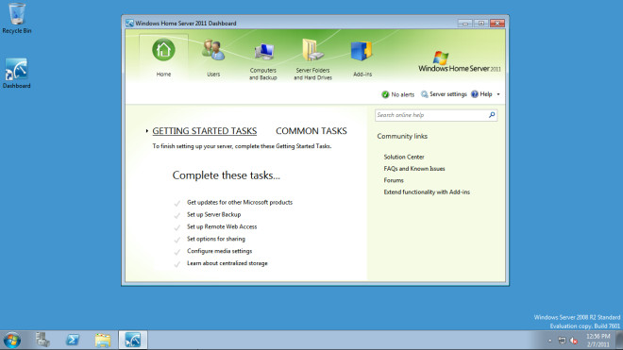Image resolution: width=623 pixels, height=350 pixels.
Task: Select the Set options for sharing task
Action: tap(216, 239)
